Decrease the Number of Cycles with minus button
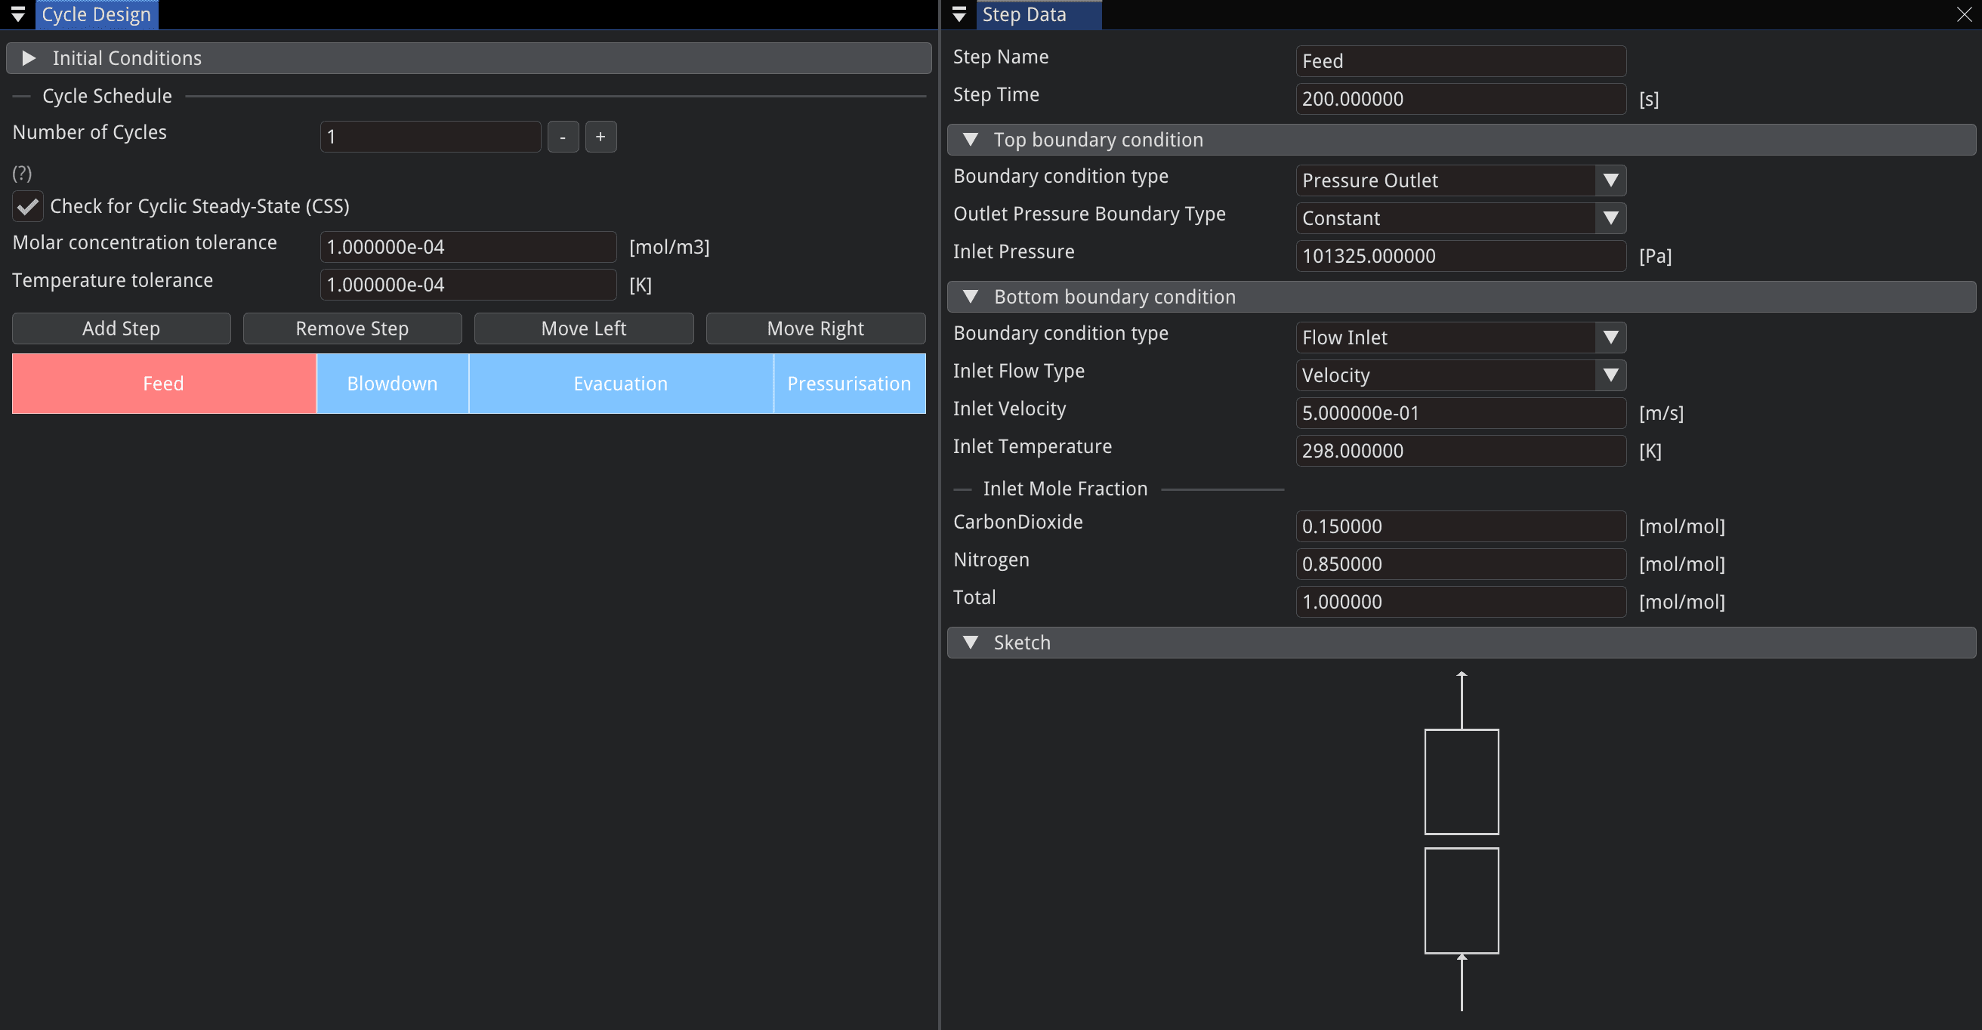 (x=563, y=137)
